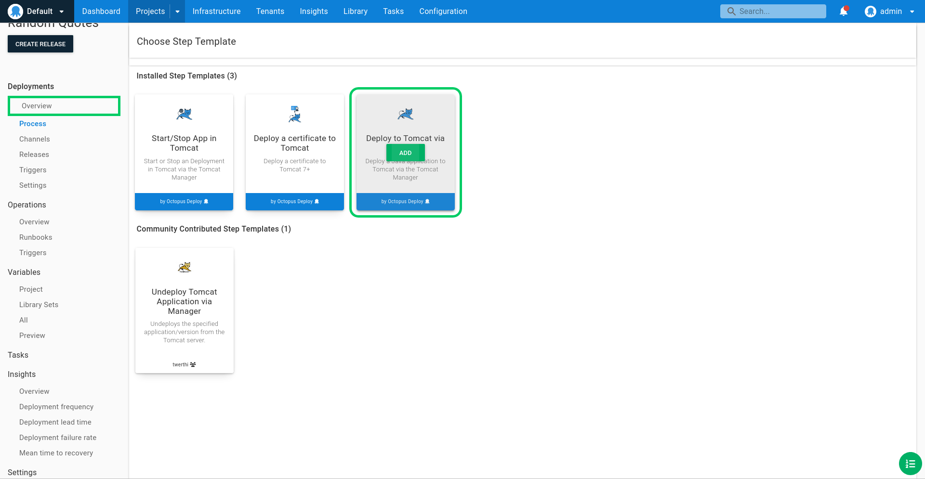The width and height of the screenshot is (925, 479).
Task: Open Deployments Triggers in sidebar
Action: pyautogui.click(x=33, y=170)
